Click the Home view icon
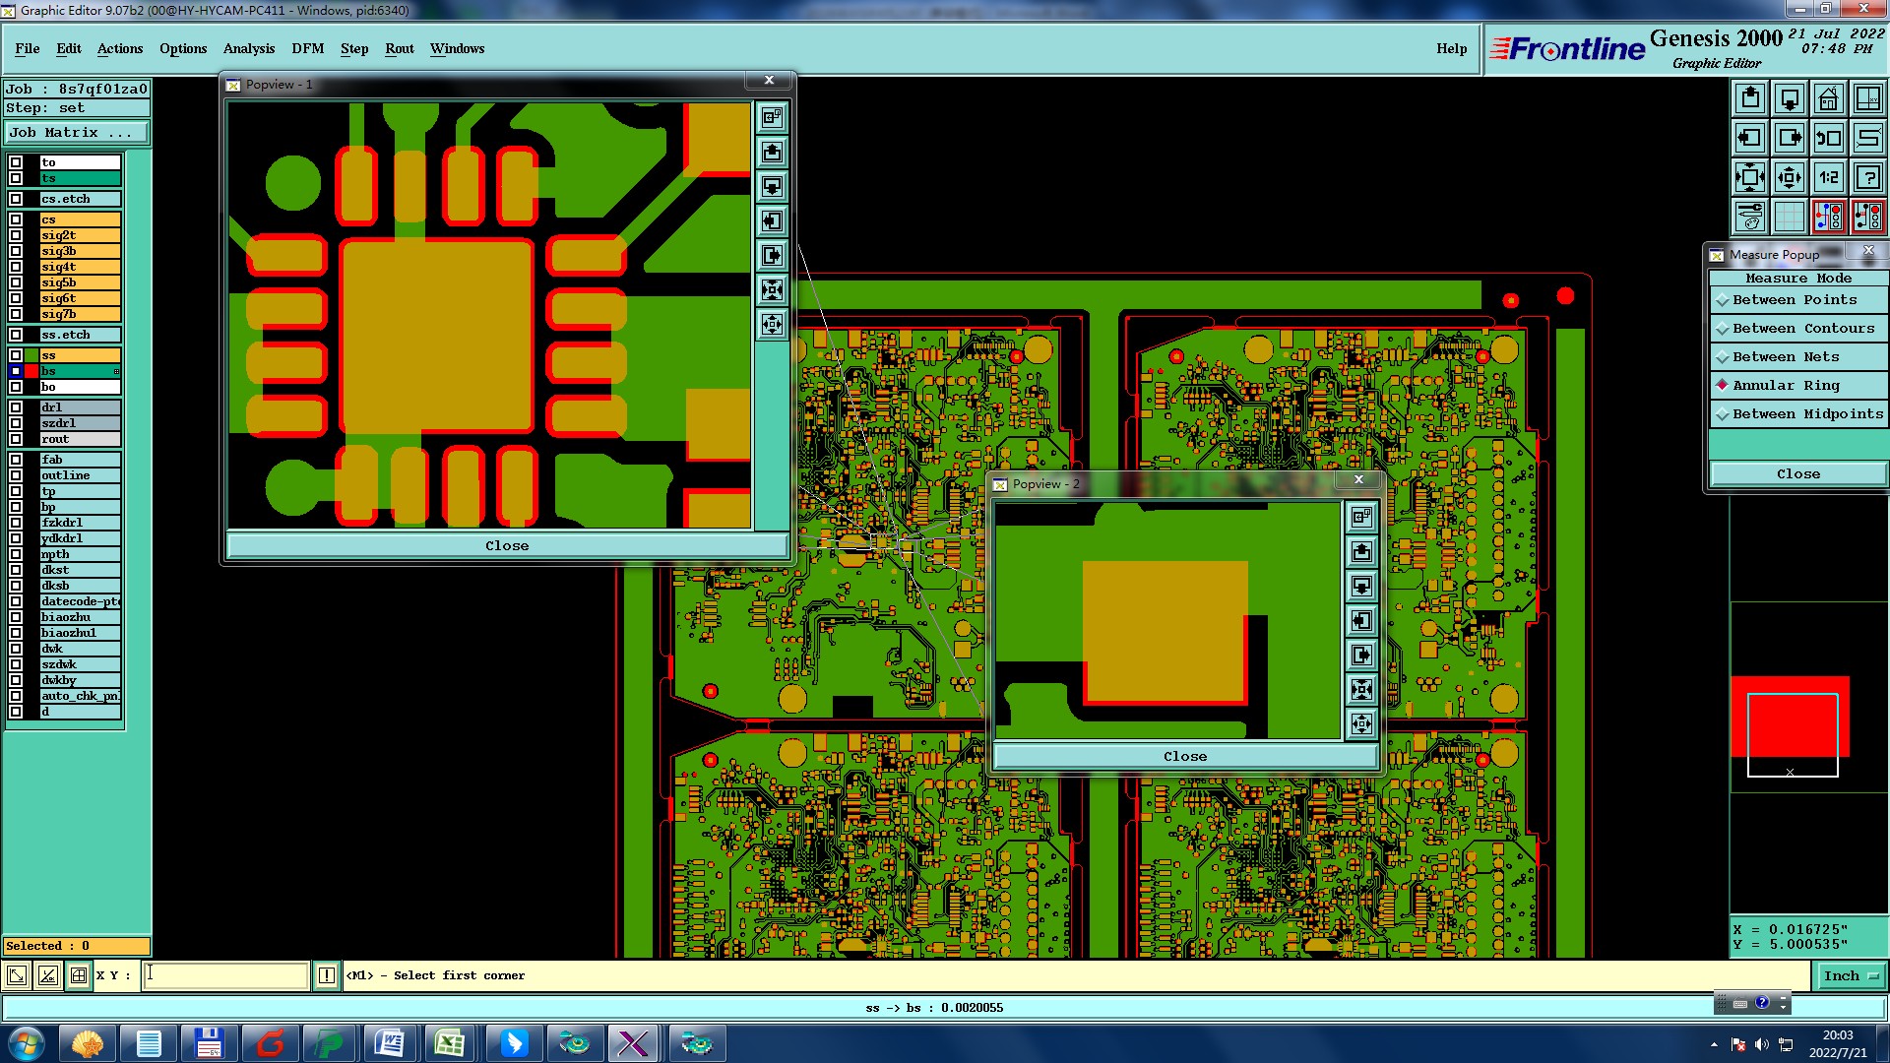This screenshot has width=1890, height=1063. 1828,98
